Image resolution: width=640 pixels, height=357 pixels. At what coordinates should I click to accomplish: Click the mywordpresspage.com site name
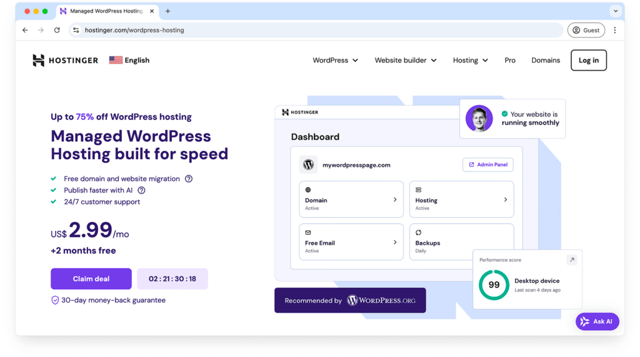coord(356,165)
